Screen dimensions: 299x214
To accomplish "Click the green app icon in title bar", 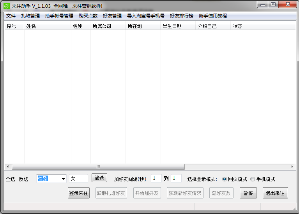I will (7, 6).
